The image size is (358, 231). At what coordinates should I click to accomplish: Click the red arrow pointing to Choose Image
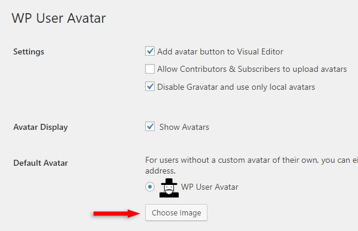[x=116, y=214]
